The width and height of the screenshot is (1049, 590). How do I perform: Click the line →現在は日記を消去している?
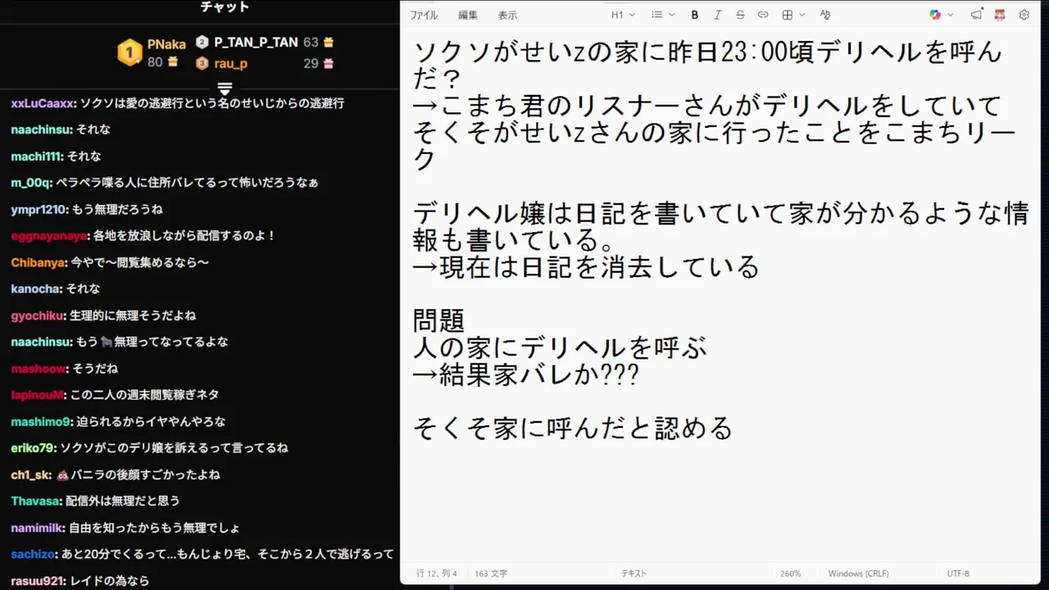tap(586, 267)
